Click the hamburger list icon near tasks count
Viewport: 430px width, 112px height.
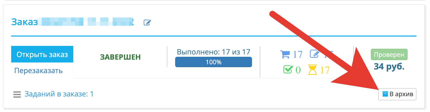[x=17, y=94]
